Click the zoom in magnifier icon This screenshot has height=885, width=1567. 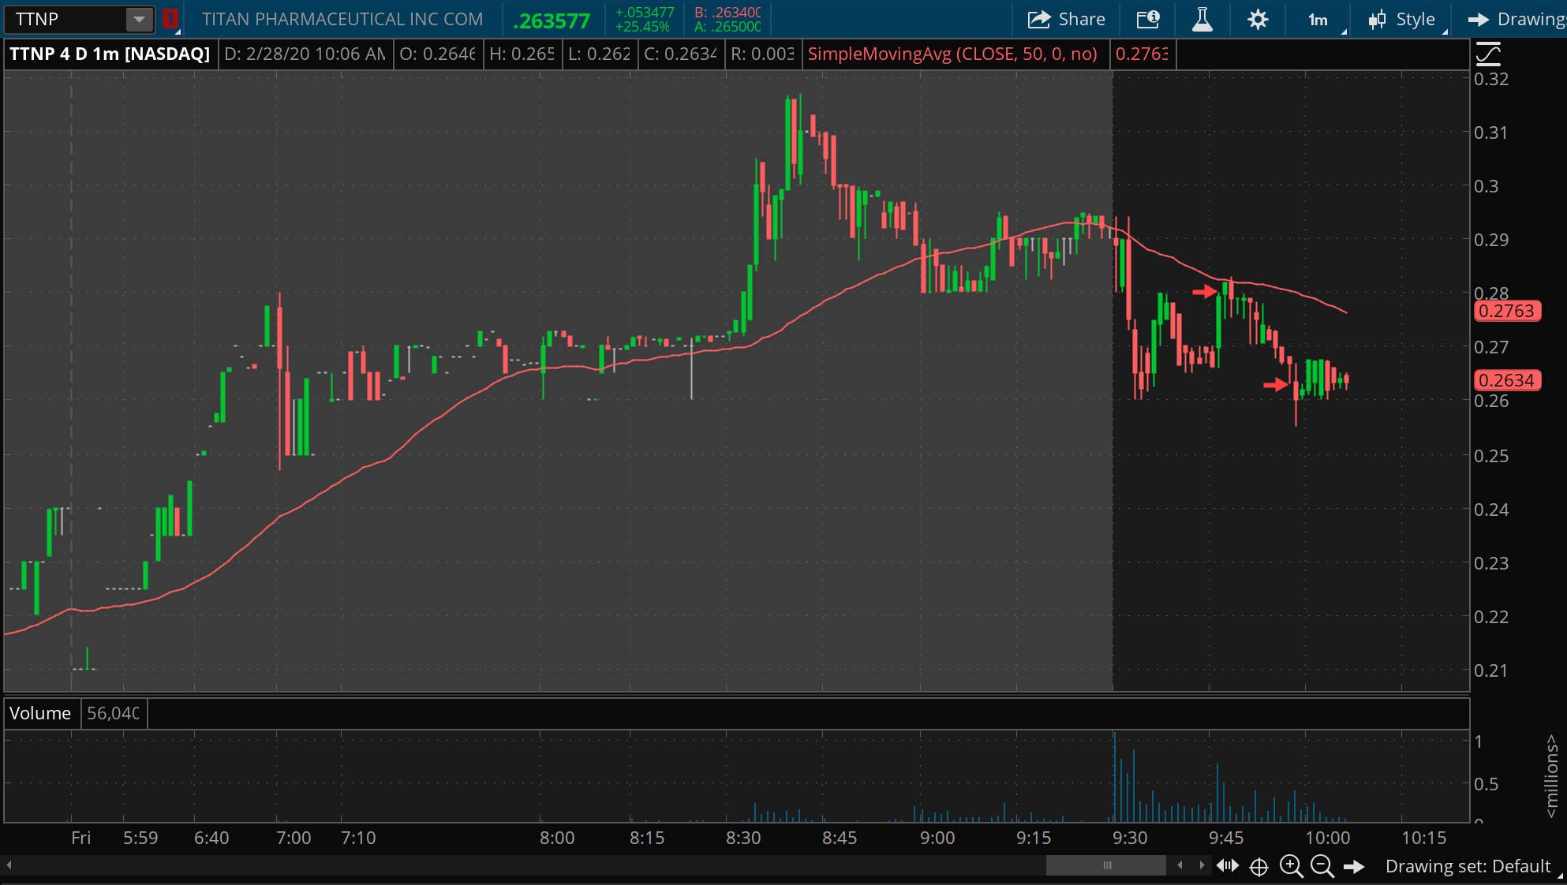tap(1291, 866)
